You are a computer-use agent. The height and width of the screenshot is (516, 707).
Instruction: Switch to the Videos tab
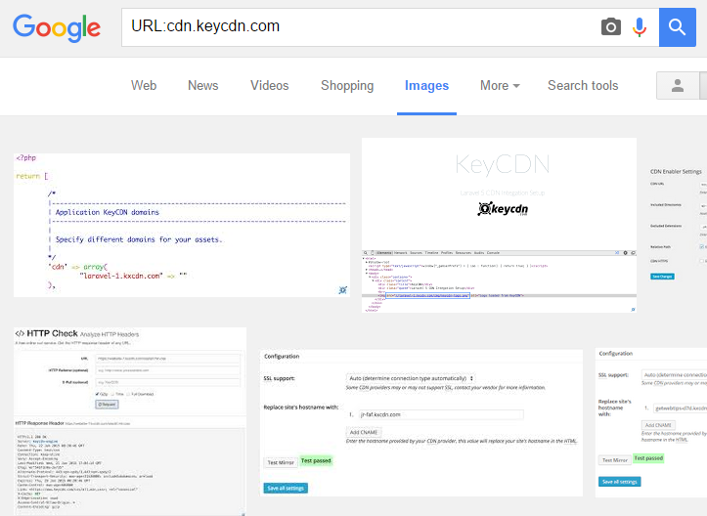(x=269, y=85)
